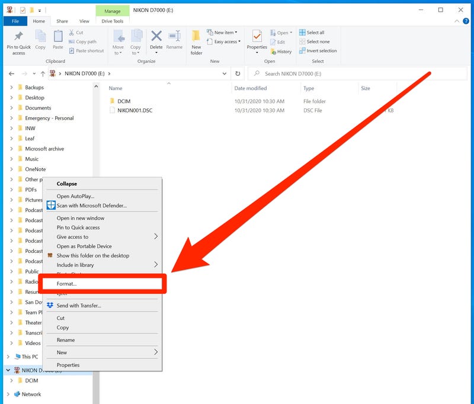
Task: Click Copy path in the Clipboard group
Action: (82, 41)
